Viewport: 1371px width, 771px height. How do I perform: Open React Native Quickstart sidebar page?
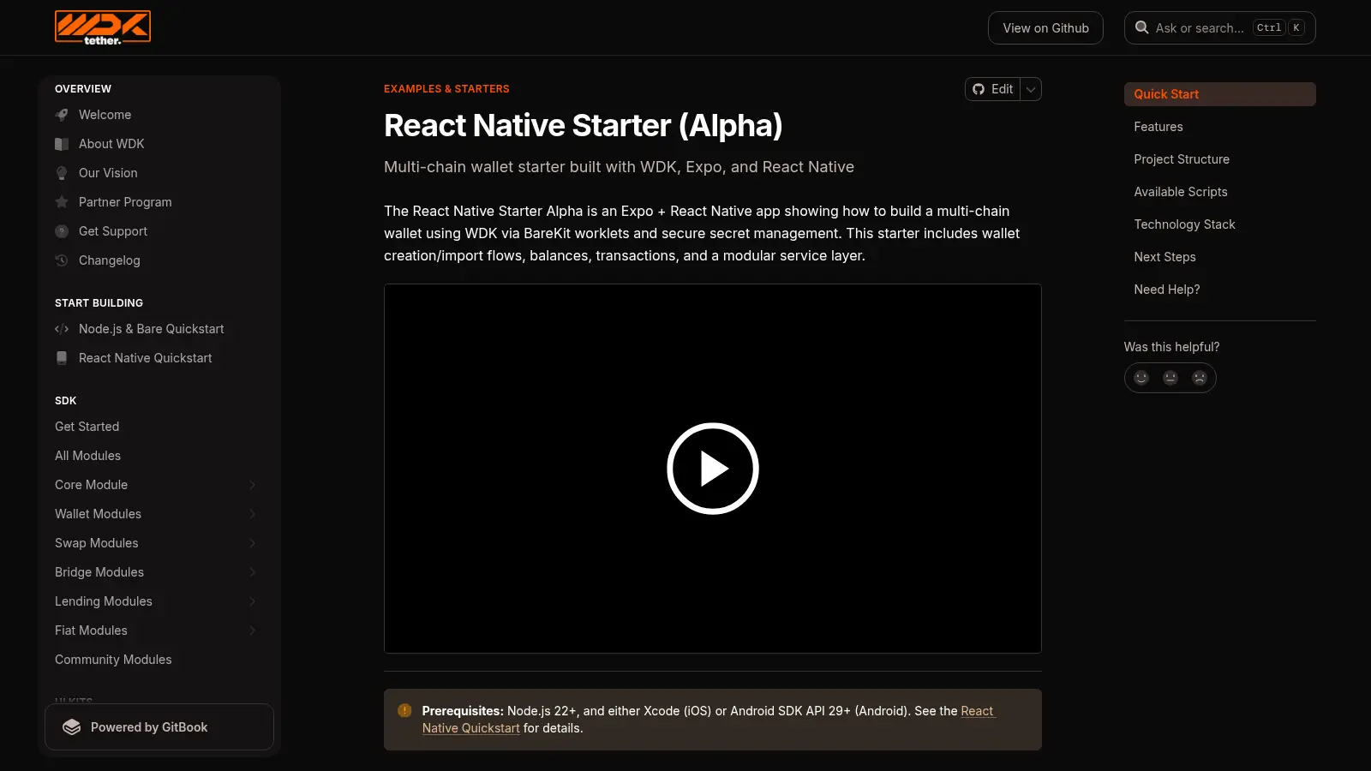(156, 358)
